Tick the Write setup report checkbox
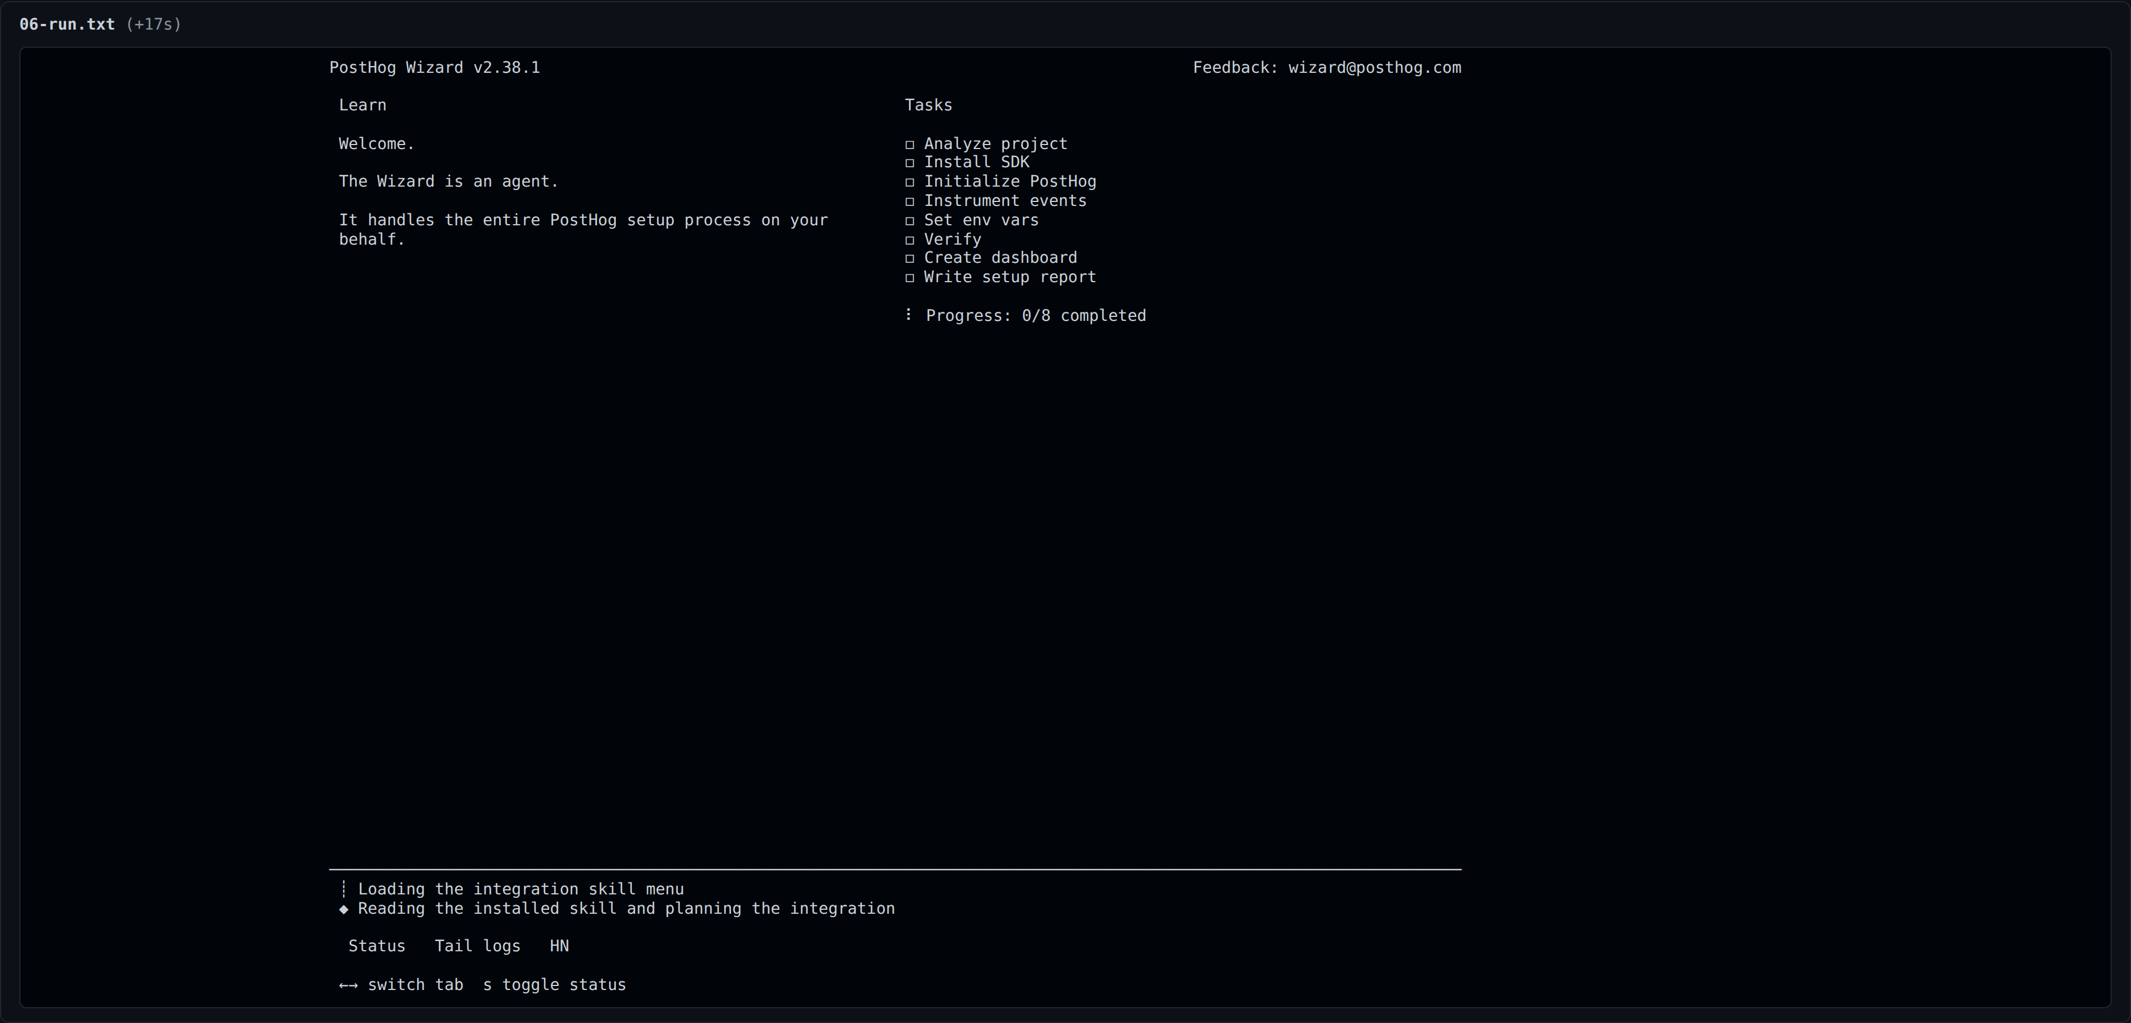Image resolution: width=2131 pixels, height=1023 pixels. pyautogui.click(x=909, y=278)
